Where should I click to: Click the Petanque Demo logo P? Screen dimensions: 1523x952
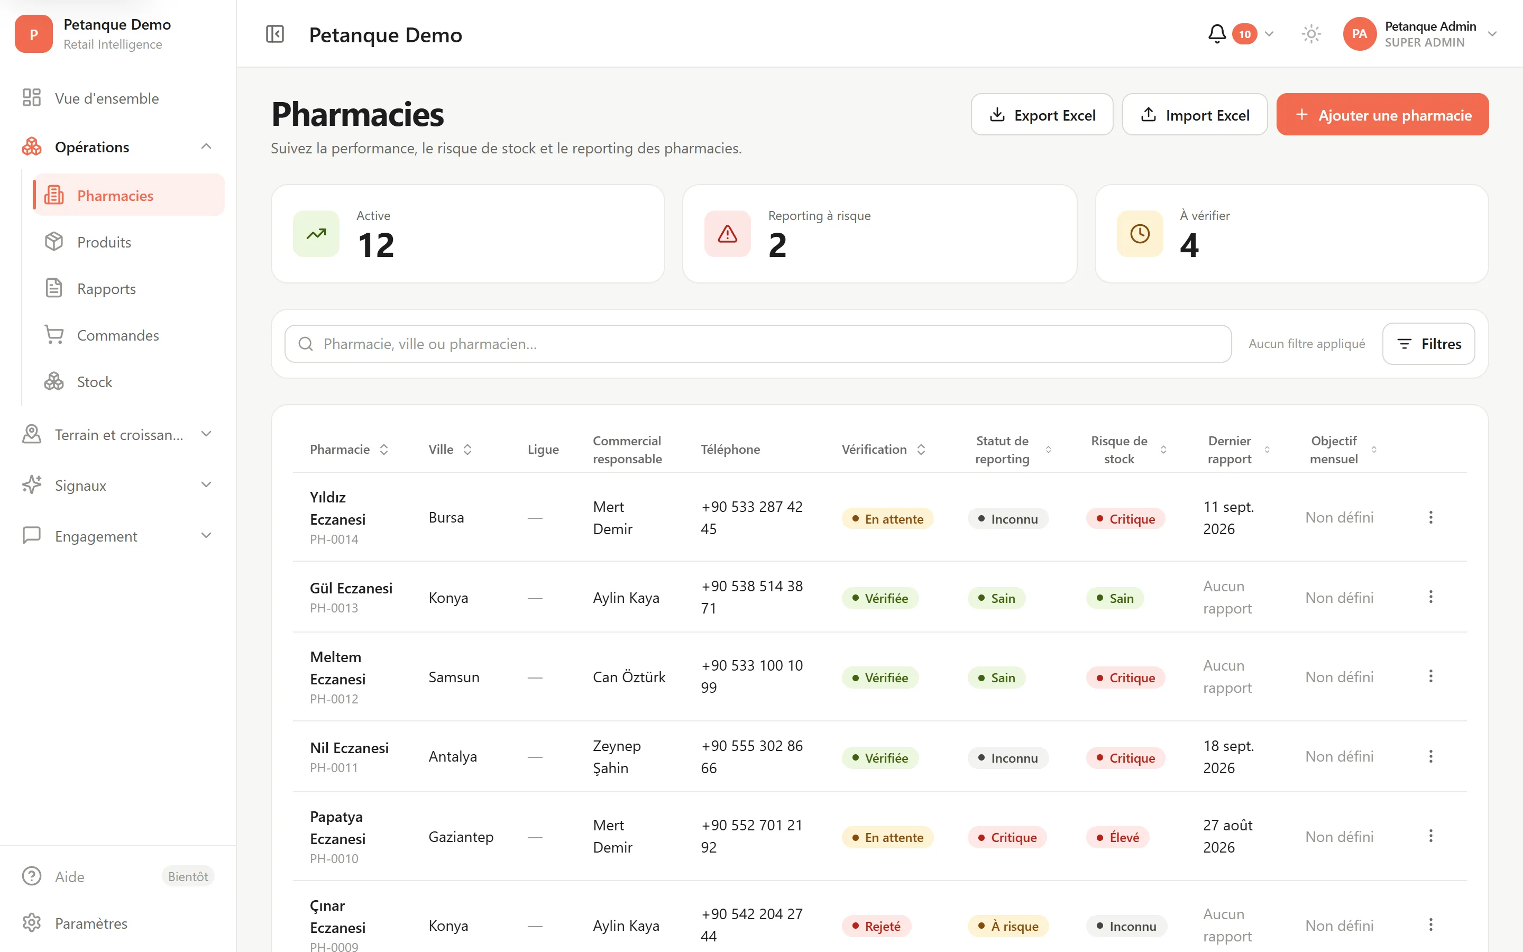33,34
